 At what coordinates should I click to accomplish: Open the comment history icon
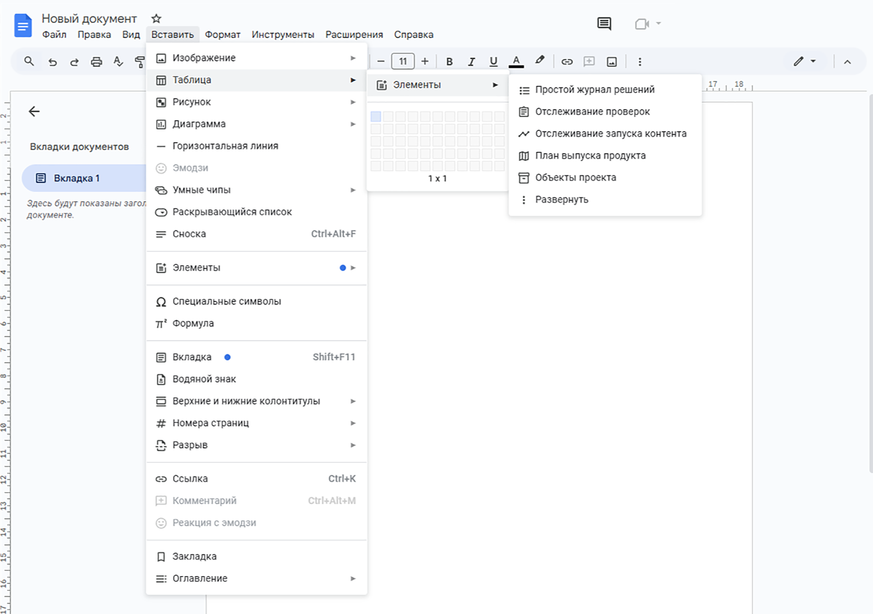(604, 24)
